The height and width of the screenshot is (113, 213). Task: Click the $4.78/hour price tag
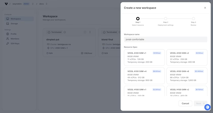(199, 89)
